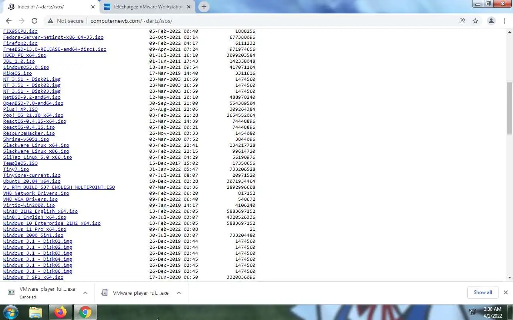Click Chrome icon in taskbar
The width and height of the screenshot is (513, 320).
tap(85, 312)
